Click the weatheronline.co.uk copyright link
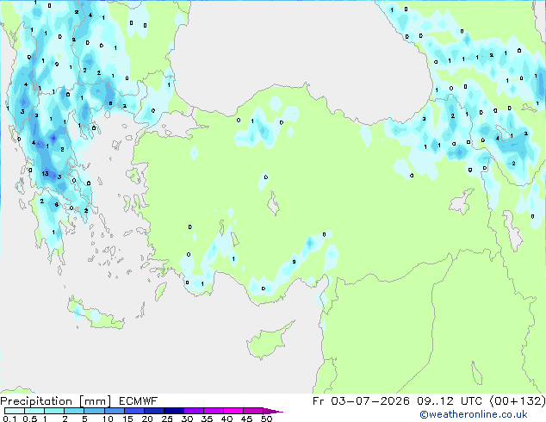Image resolution: width=546 pixels, height=422 pixels. tap(474, 414)
